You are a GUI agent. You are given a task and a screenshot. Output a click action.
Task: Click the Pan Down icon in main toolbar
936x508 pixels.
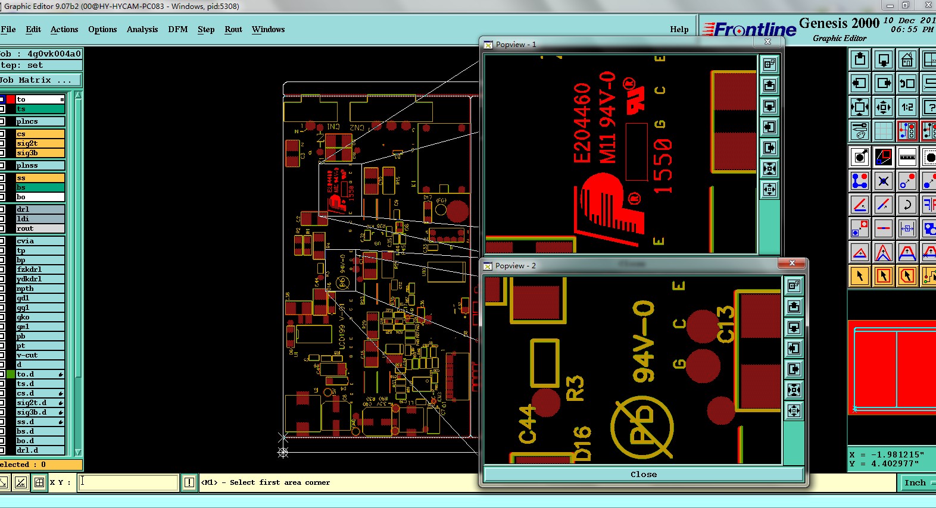pos(884,59)
